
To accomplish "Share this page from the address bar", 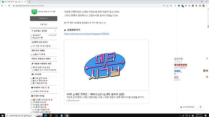I will pyautogui.click(x=167, y=6).
